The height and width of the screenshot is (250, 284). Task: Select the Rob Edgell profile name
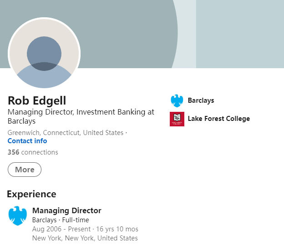pos(37,101)
